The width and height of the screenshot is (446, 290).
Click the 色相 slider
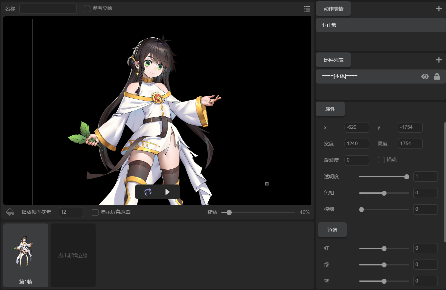tap(384, 193)
